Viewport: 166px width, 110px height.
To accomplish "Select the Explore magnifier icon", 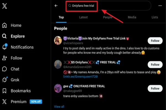I will [4, 36].
